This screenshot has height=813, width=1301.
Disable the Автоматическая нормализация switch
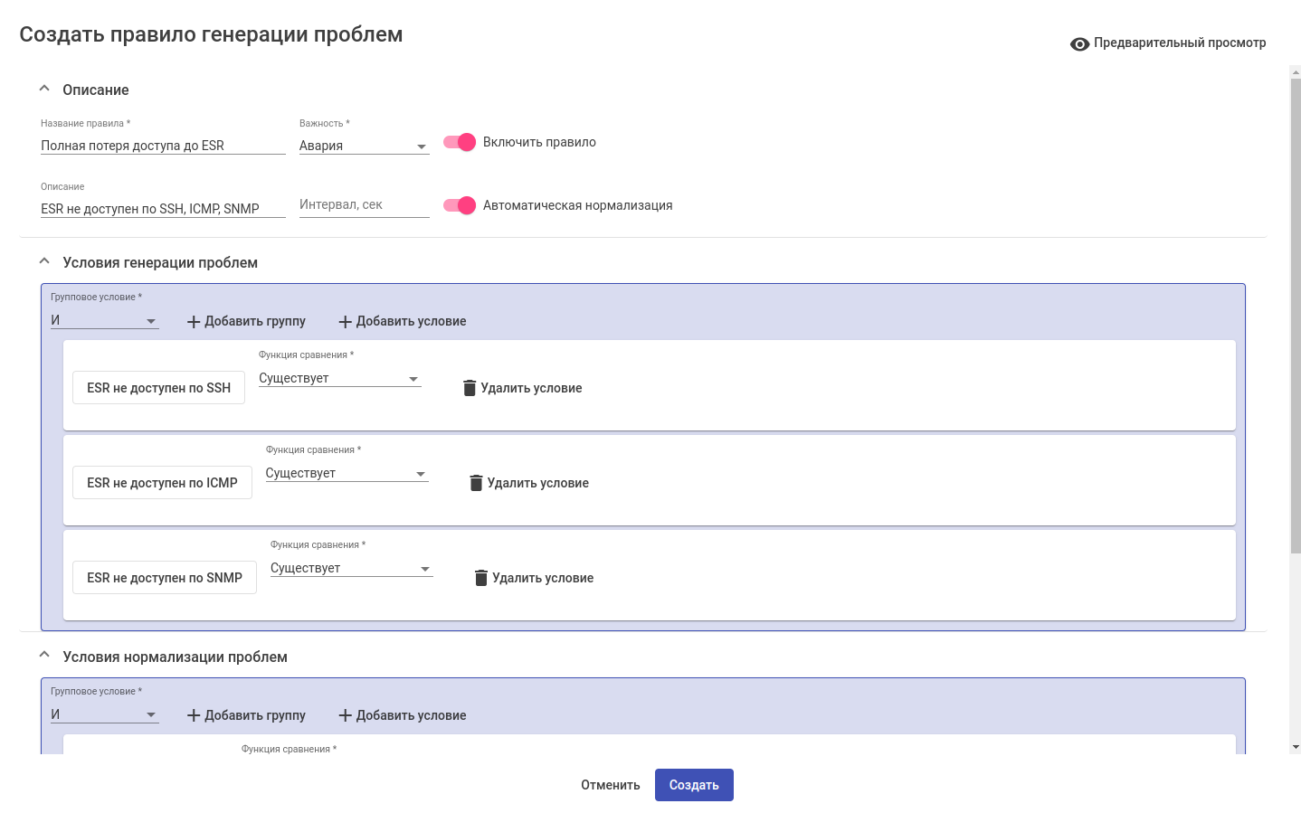[460, 205]
